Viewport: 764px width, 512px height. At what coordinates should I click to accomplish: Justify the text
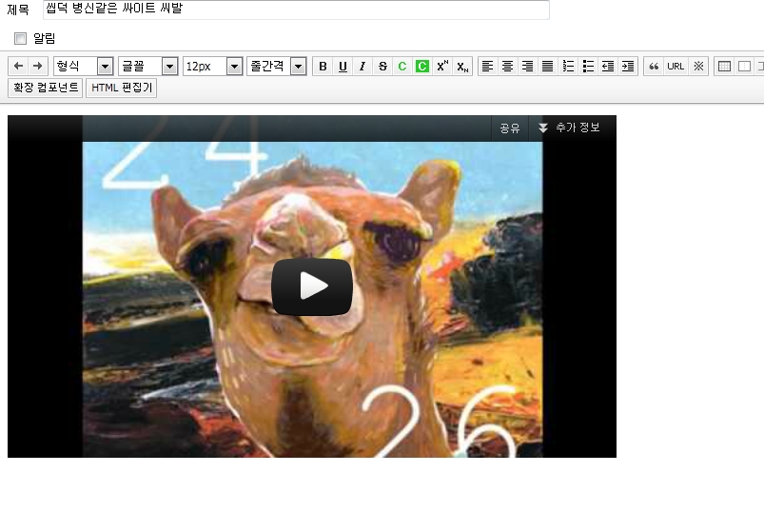(548, 67)
